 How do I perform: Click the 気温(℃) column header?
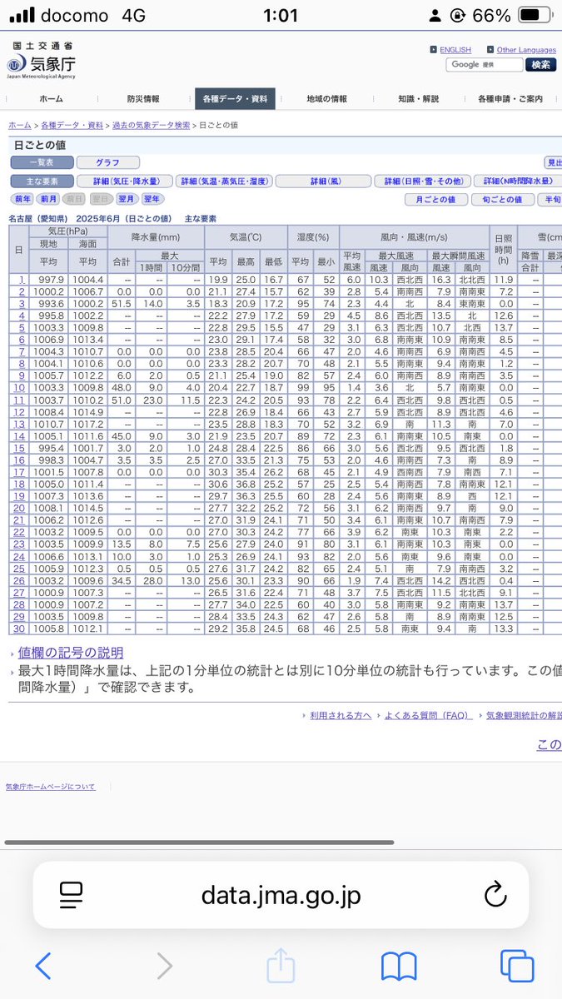click(245, 237)
